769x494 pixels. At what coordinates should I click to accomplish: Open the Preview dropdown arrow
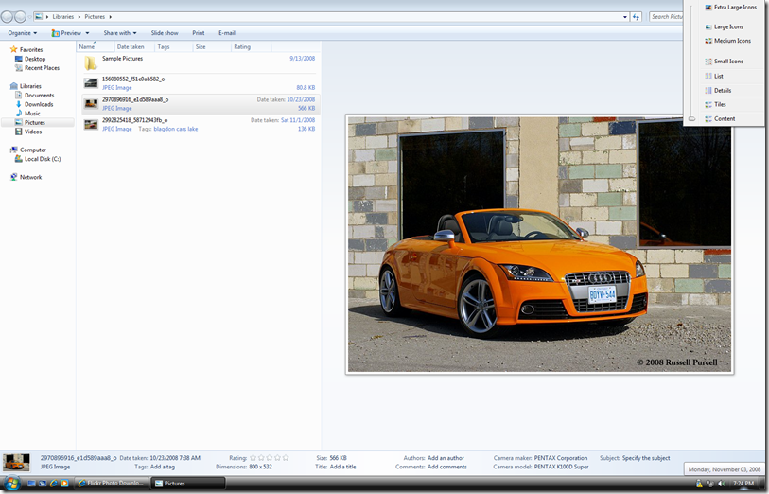87,33
